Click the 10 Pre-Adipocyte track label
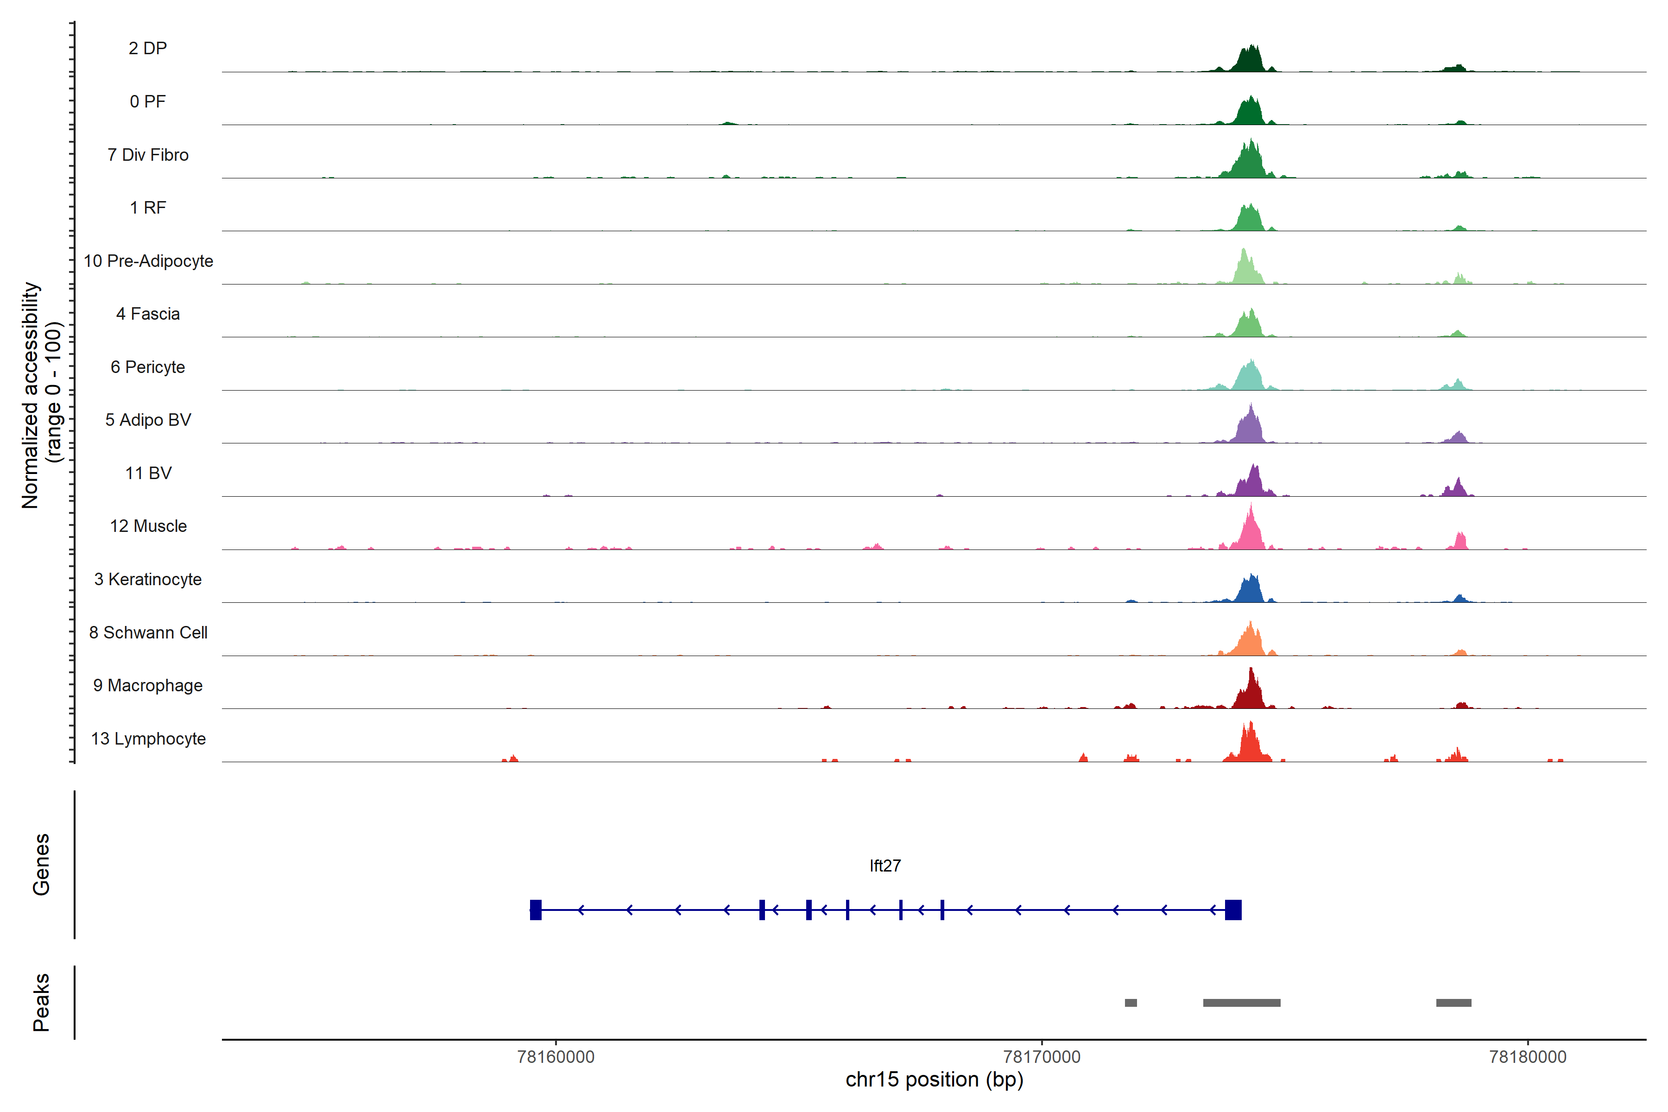Screen dimensions: 1668x1112 [x=148, y=261]
